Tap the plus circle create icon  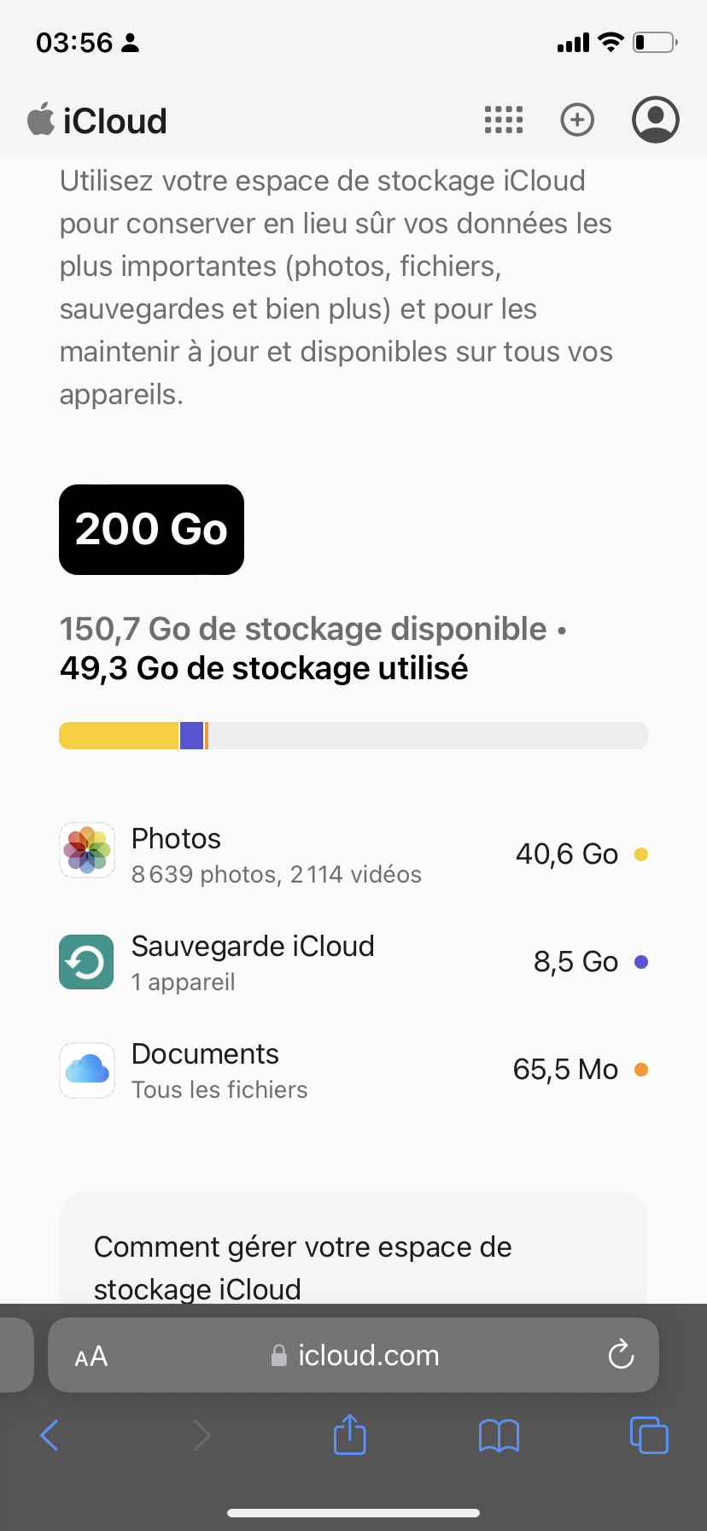577,120
